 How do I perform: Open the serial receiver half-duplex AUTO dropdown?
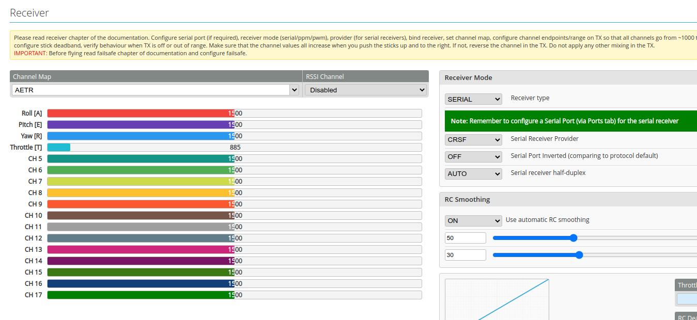473,173
